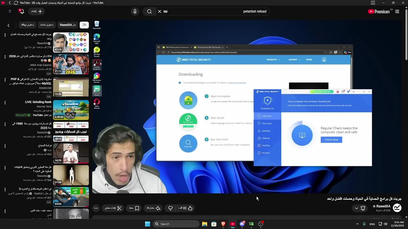Open the app menu in the title bar

(x=373, y=3)
